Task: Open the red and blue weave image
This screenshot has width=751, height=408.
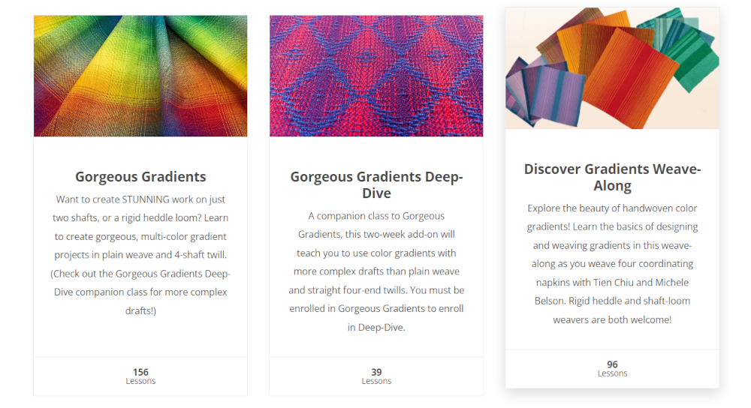Action: coord(376,76)
